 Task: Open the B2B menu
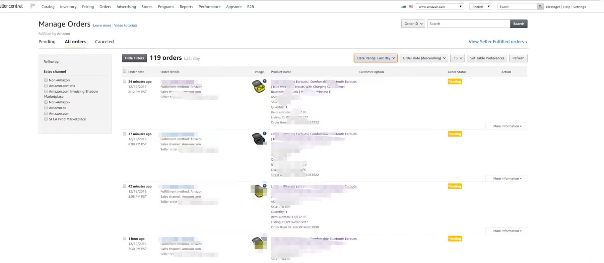[251, 7]
